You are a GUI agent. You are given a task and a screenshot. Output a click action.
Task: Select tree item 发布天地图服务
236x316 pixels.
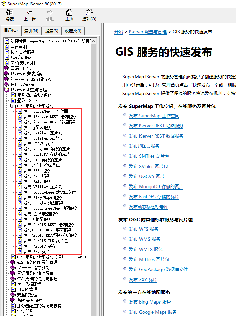click(x=37, y=219)
